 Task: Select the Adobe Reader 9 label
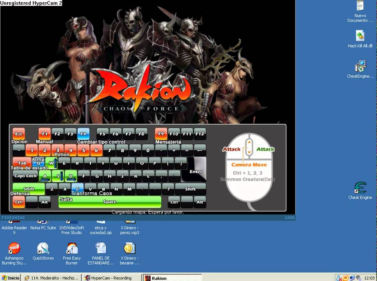point(14,230)
